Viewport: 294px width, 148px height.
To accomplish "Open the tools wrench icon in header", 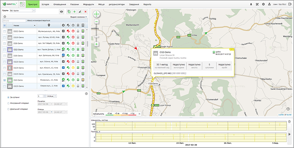I will 257,4.
